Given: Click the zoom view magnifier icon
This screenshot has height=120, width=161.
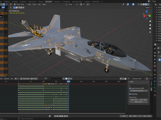Looking at the screenshot, I should [x=150, y=21].
